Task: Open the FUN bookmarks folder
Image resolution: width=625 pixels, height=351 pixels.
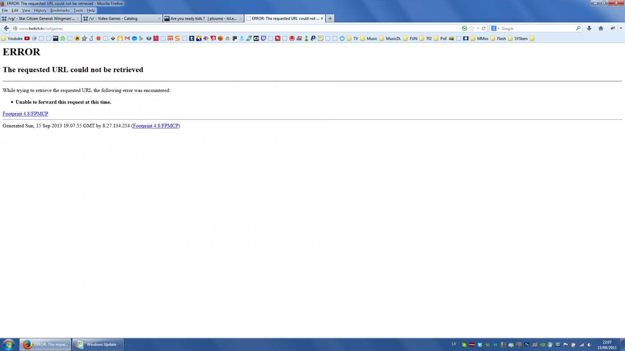Action: coord(410,38)
